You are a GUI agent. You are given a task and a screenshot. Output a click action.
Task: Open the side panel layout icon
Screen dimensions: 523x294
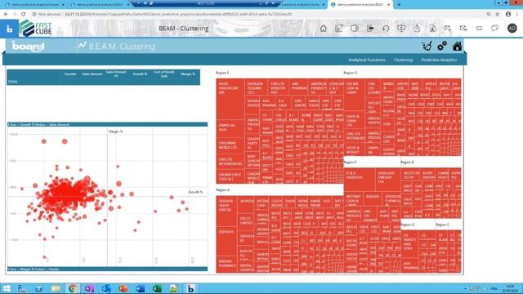pyautogui.click(x=354, y=29)
